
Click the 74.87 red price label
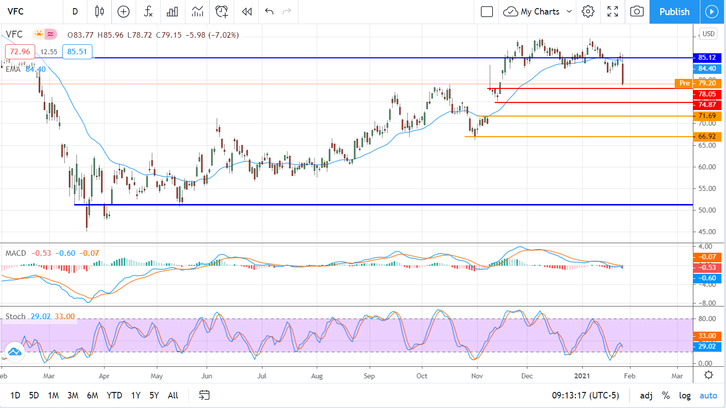(x=707, y=104)
